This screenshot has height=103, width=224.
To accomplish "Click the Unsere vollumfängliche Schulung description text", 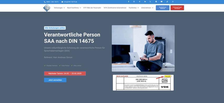I will 74,49.
